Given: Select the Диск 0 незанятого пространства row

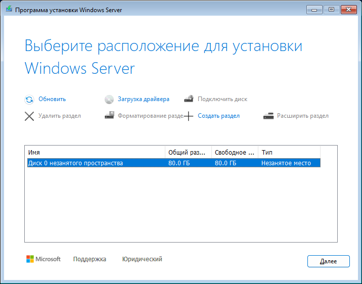Looking at the screenshot, I should [174, 163].
